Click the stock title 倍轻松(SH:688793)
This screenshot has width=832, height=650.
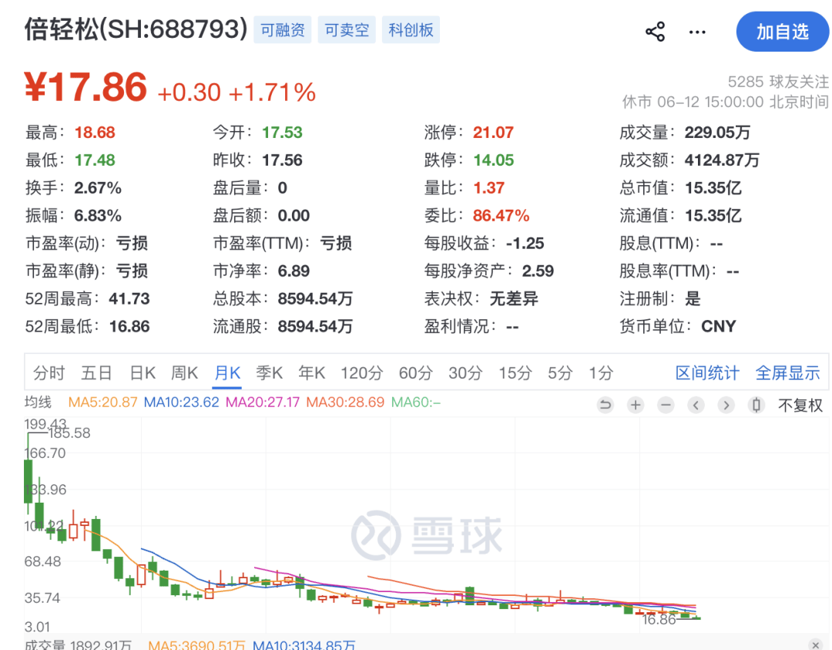coord(136,29)
